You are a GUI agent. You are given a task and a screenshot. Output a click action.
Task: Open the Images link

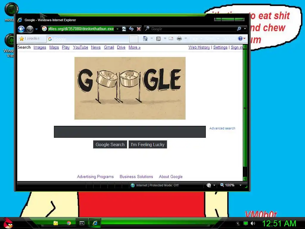click(x=40, y=47)
